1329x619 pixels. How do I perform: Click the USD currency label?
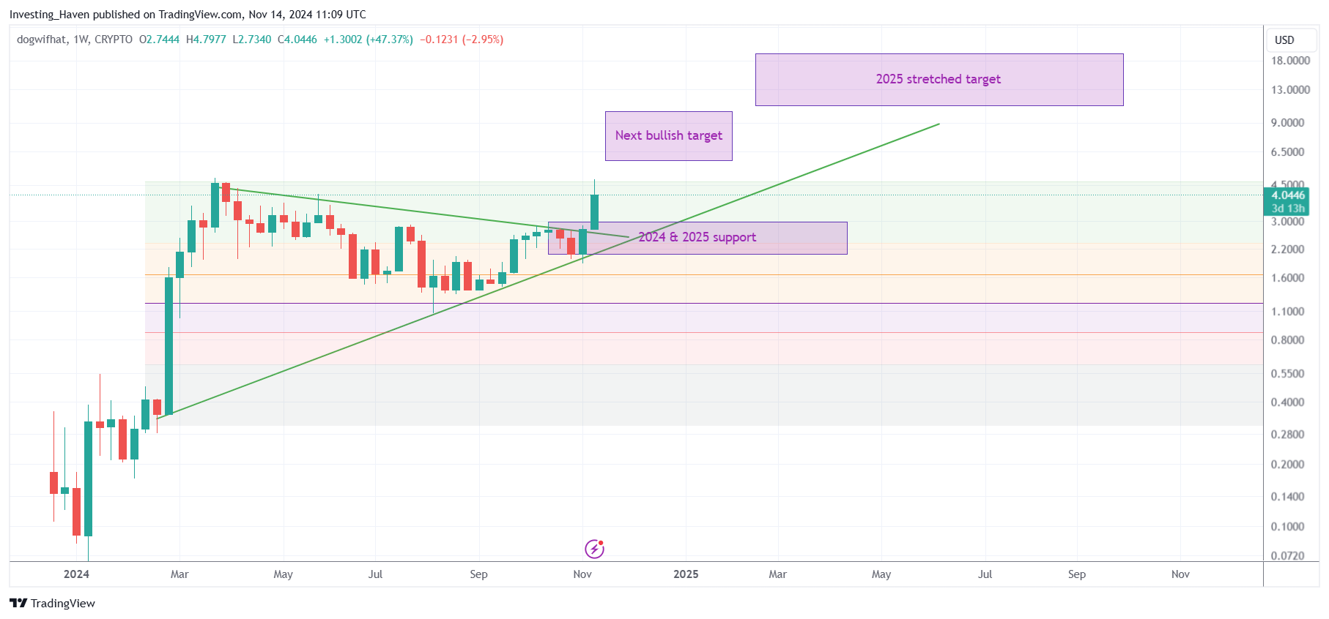pos(1284,40)
